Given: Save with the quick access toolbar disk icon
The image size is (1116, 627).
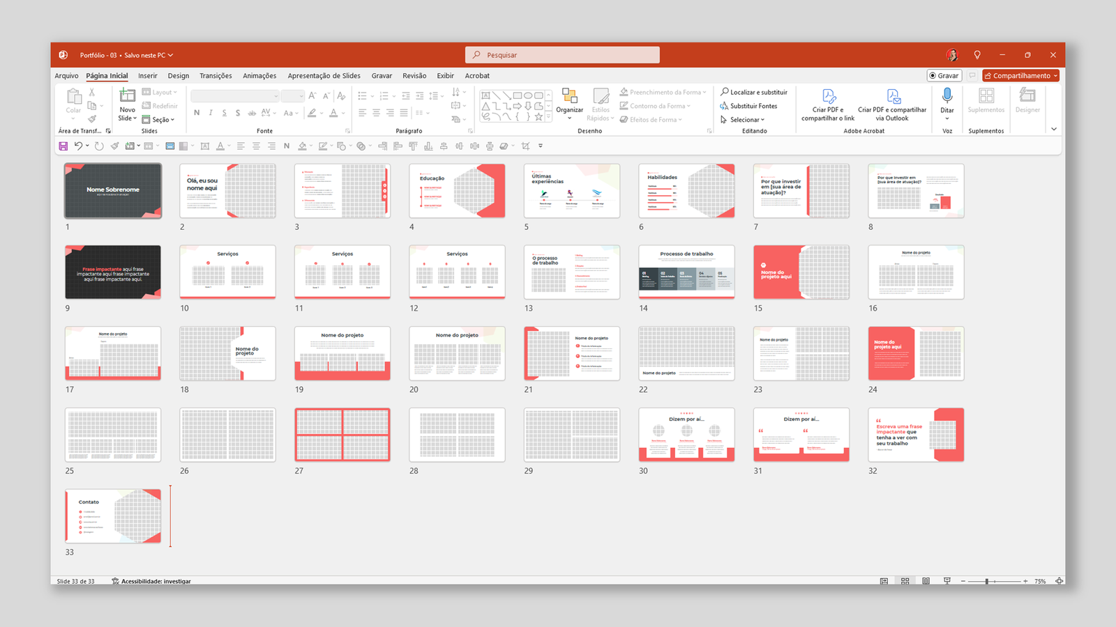Looking at the screenshot, I should point(63,146).
